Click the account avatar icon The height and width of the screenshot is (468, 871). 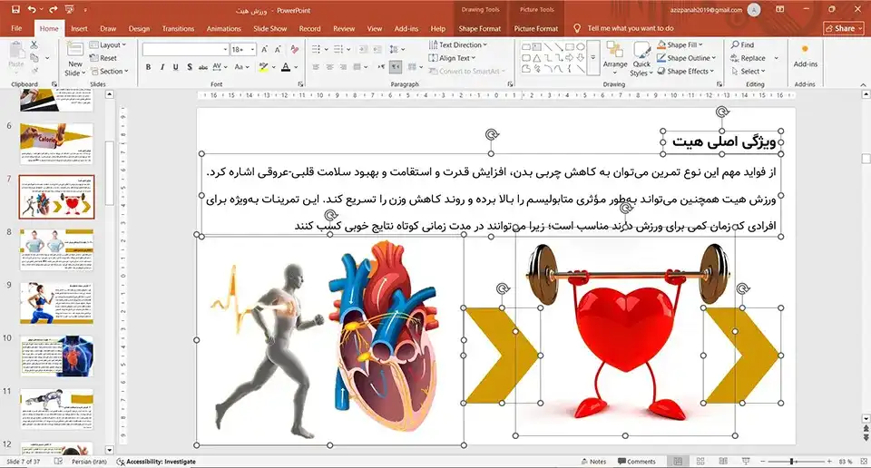pyautogui.click(x=754, y=9)
